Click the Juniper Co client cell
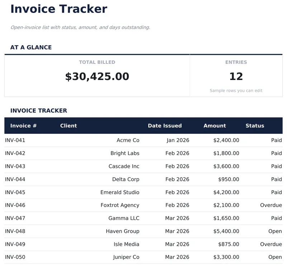Image resolution: width=287 pixels, height=268 pixels. (x=126, y=257)
